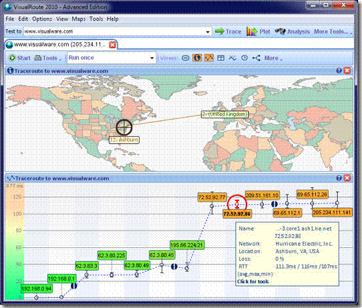Close the www.visualware.com trace tab
The image size is (362, 308).
click(x=112, y=45)
